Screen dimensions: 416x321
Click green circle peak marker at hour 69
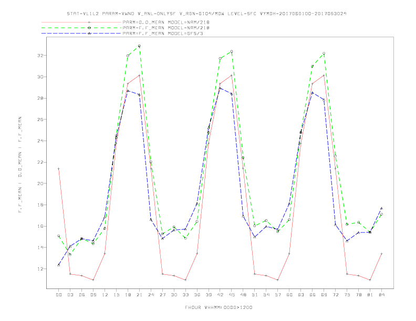pyautogui.click(x=324, y=53)
